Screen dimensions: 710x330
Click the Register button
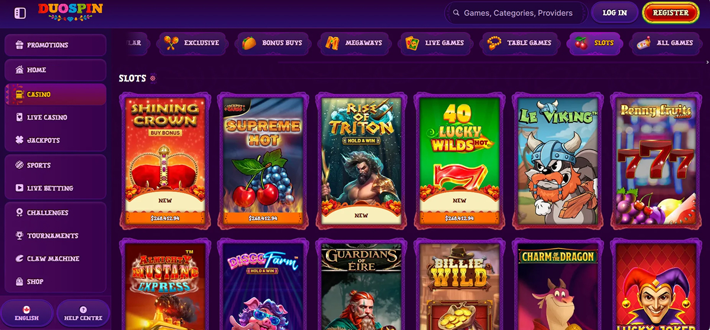tap(670, 12)
